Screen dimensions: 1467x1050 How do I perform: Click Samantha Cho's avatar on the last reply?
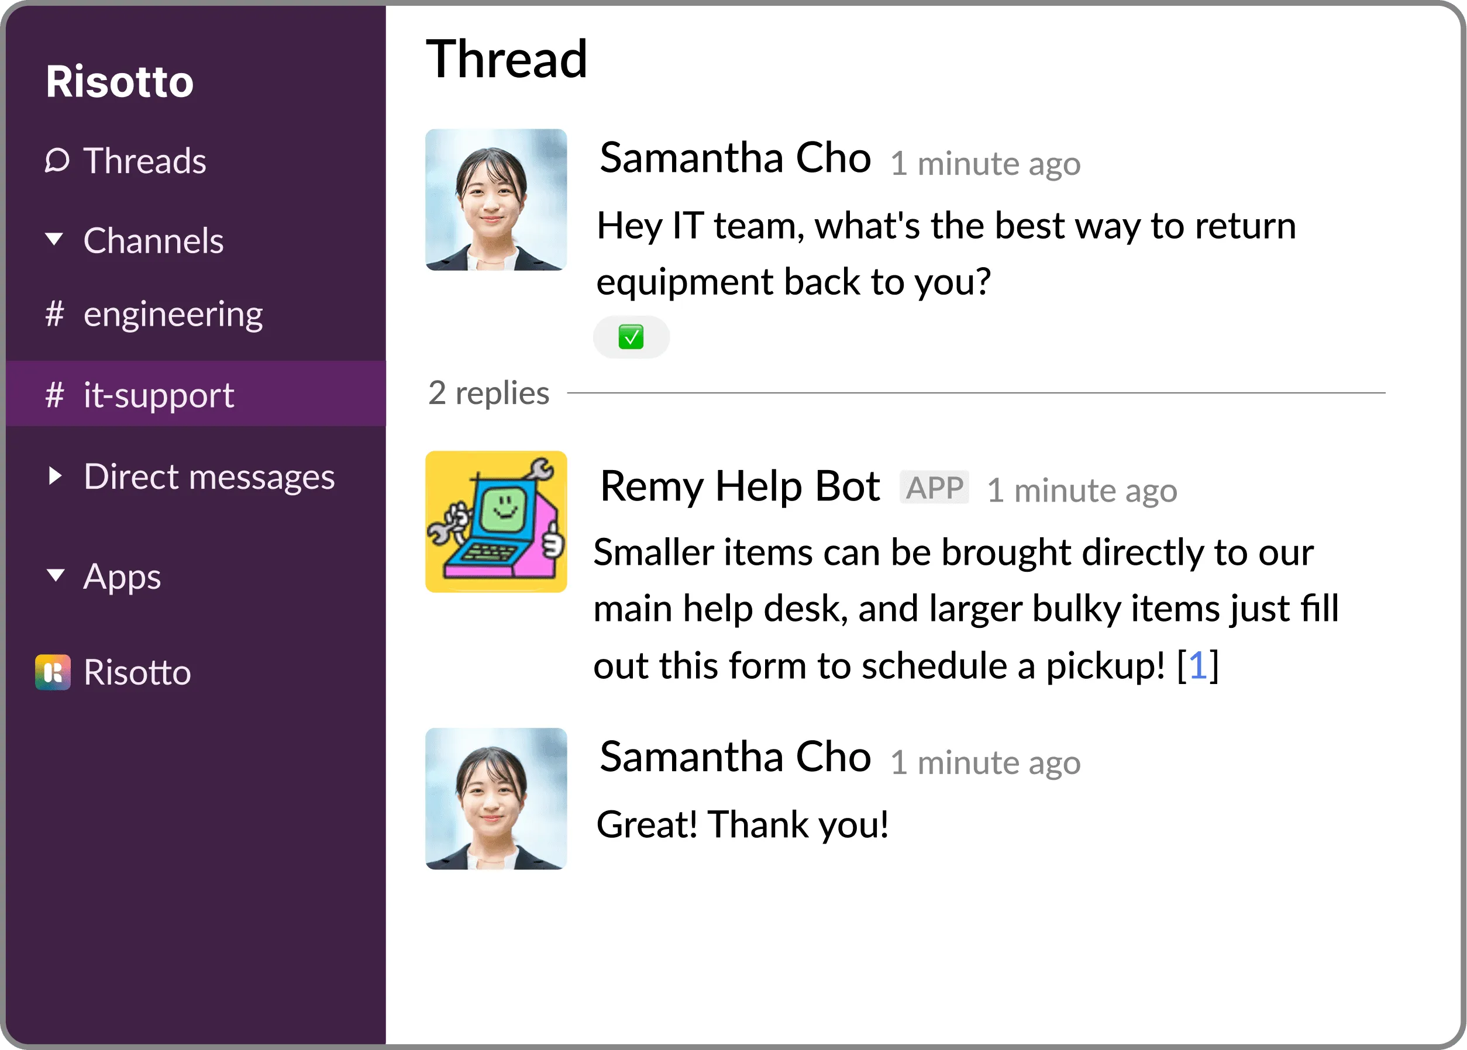[496, 799]
